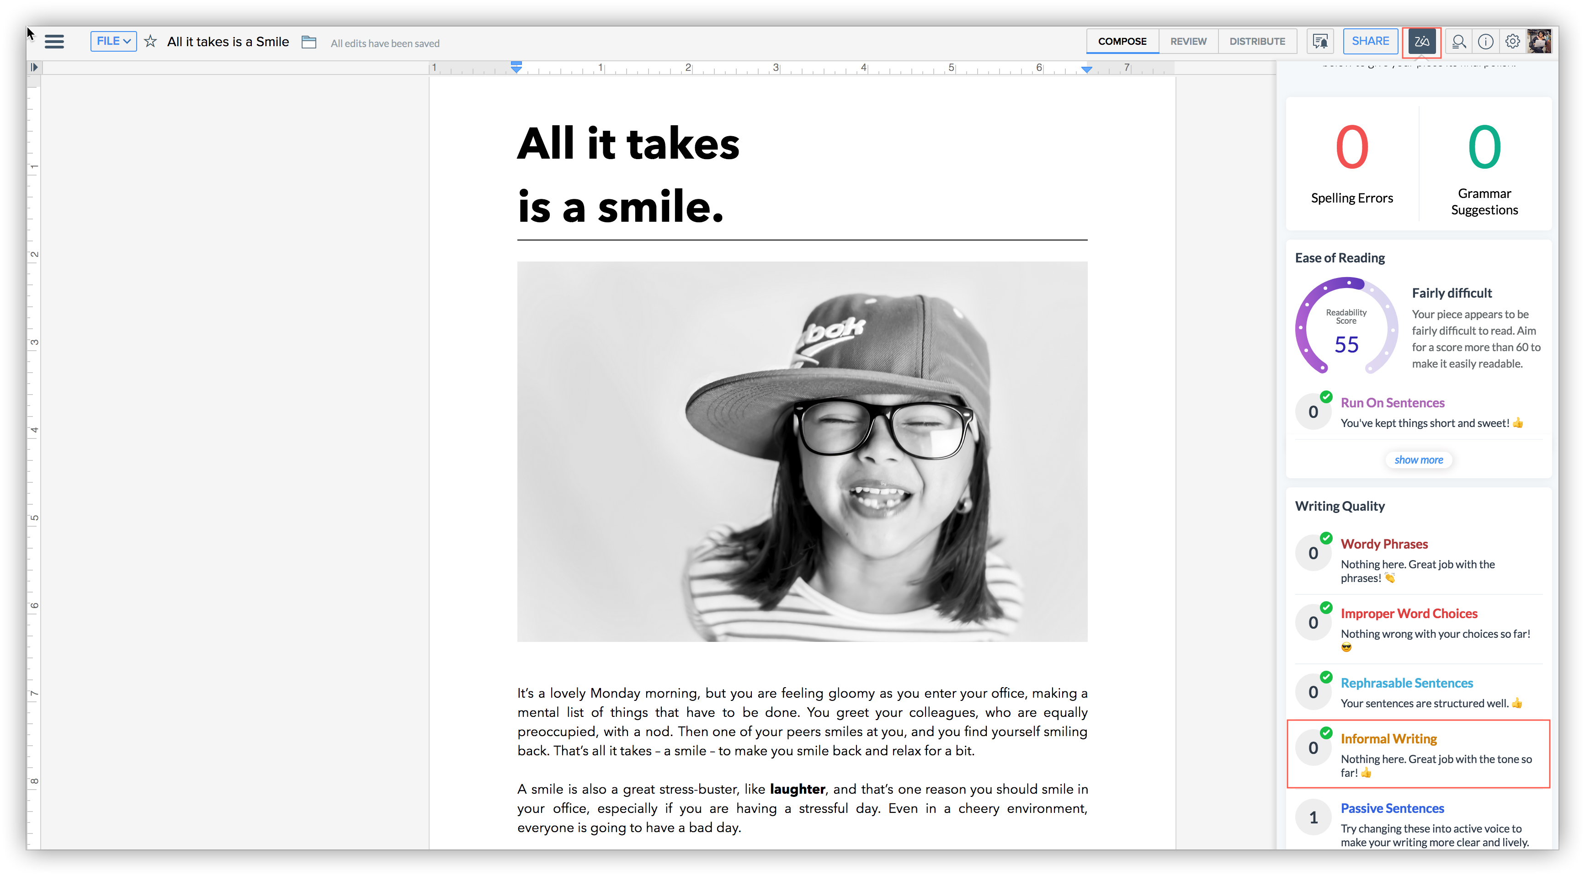Open the hamburger main menu

tap(54, 42)
